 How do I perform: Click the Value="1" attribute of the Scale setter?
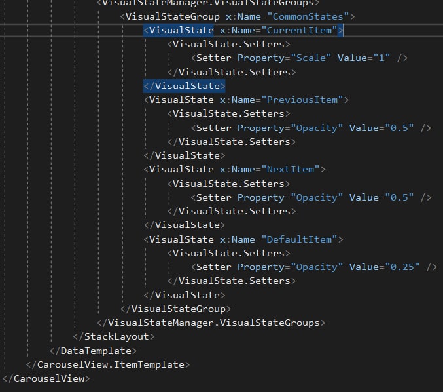(364, 58)
